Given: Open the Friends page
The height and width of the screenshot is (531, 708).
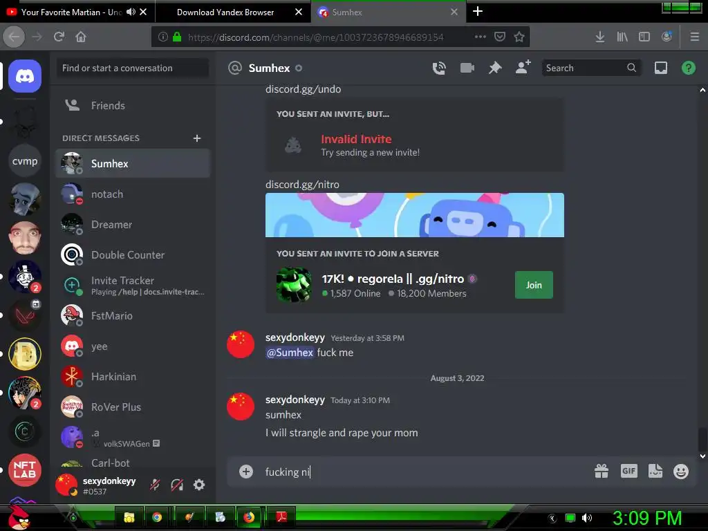Looking at the screenshot, I should [x=133, y=105].
